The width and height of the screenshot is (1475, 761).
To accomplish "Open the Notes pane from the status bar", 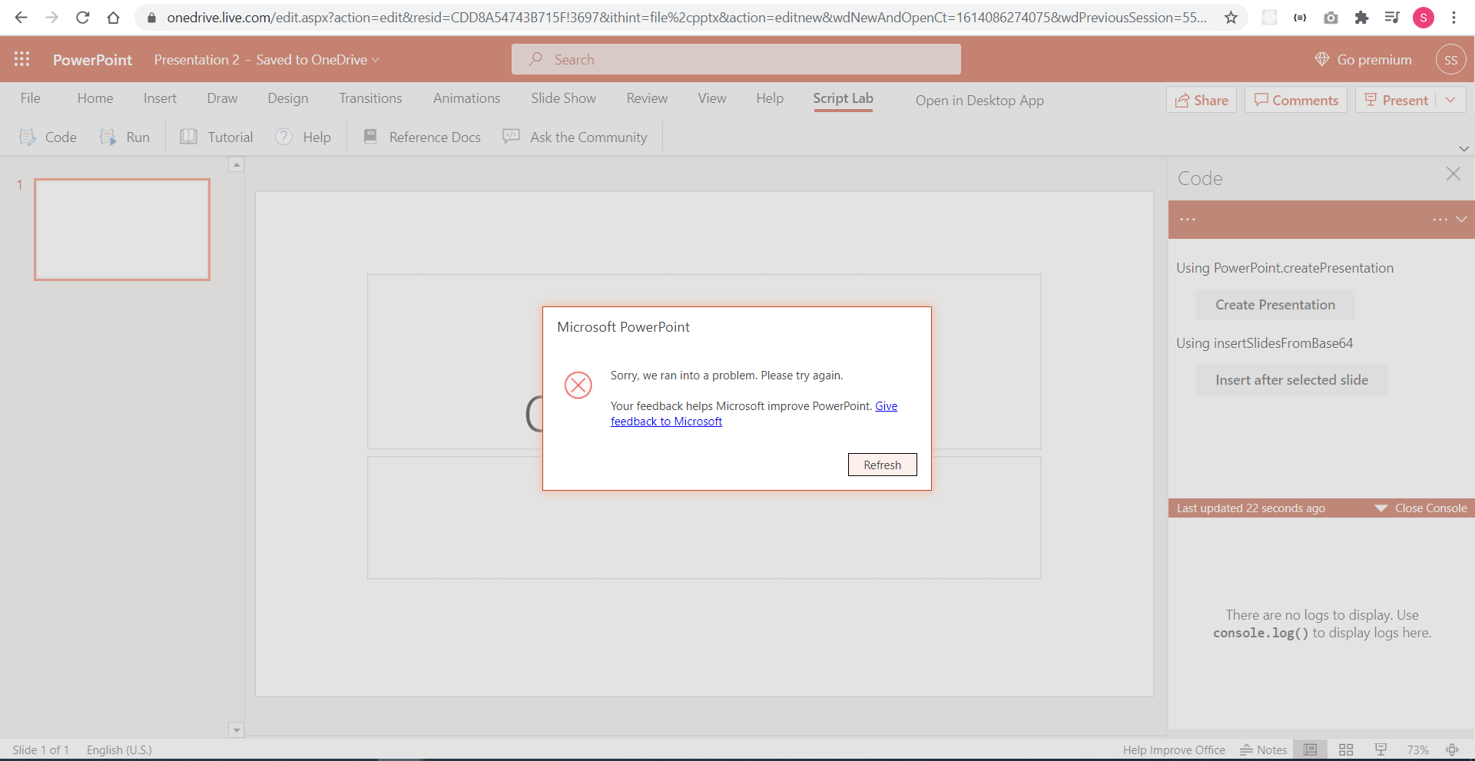I will click(1264, 749).
